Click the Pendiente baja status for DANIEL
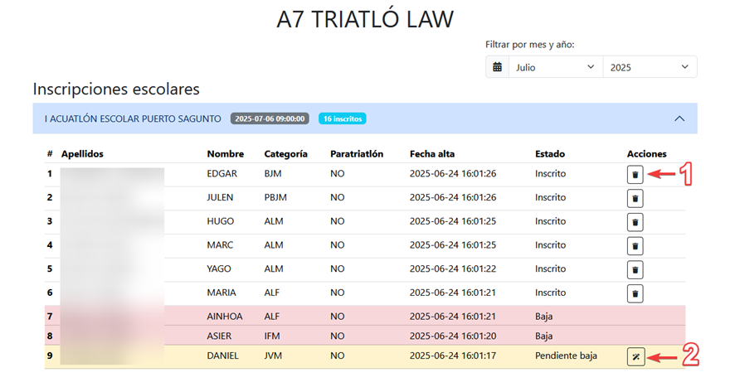This screenshot has width=735, height=382. point(566,356)
